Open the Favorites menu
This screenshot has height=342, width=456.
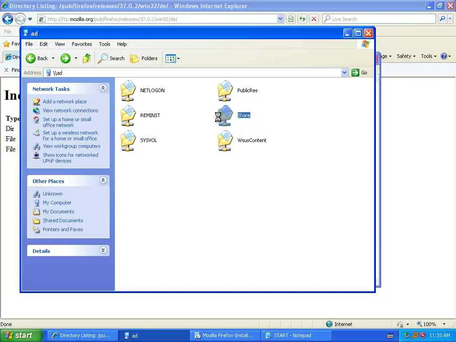point(82,44)
